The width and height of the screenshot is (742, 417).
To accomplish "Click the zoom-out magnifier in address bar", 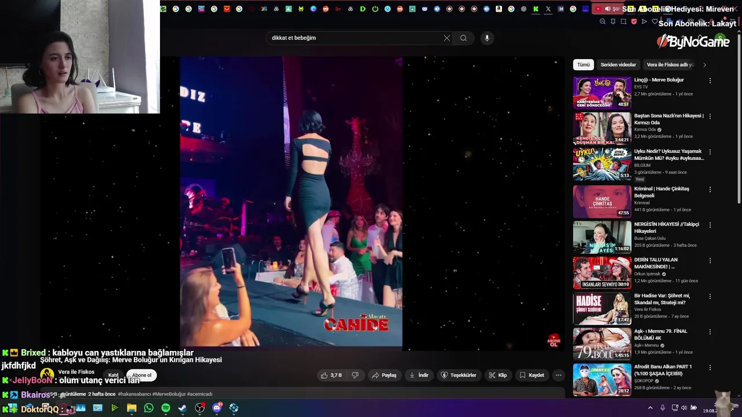I will tap(602, 21).
